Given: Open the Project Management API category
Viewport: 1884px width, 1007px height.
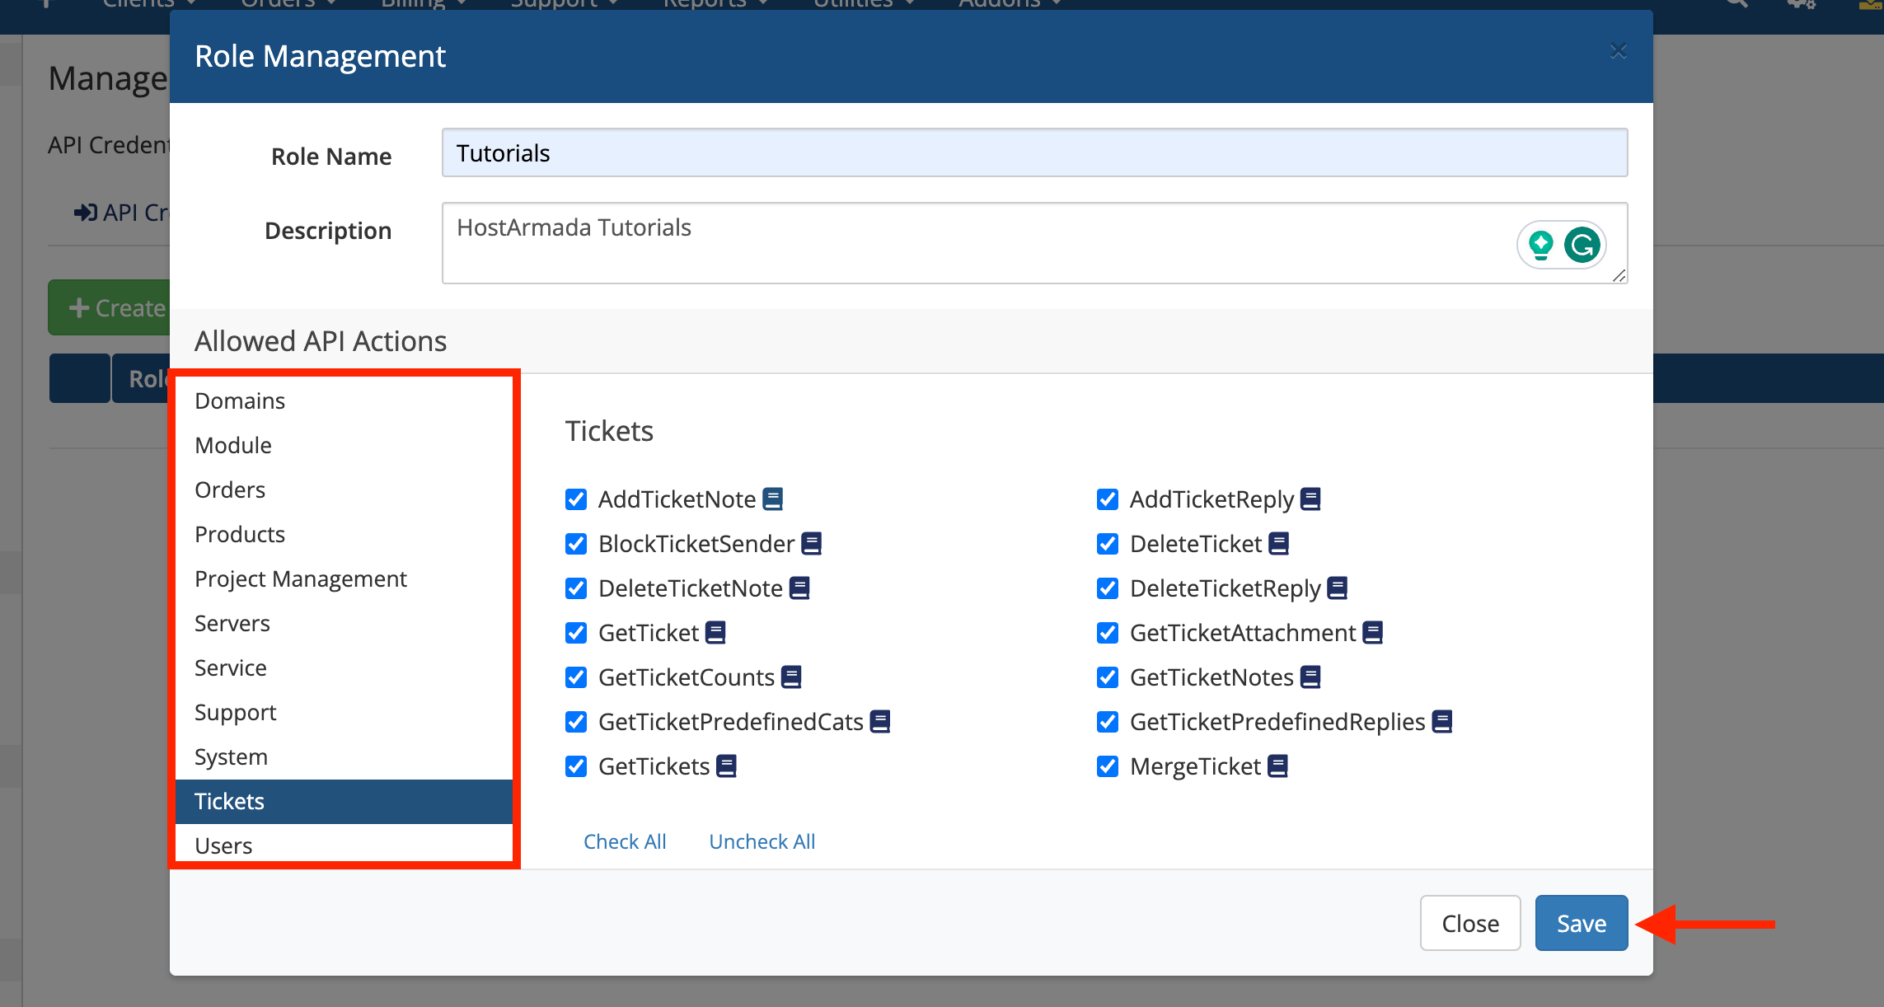Looking at the screenshot, I should pos(344,578).
